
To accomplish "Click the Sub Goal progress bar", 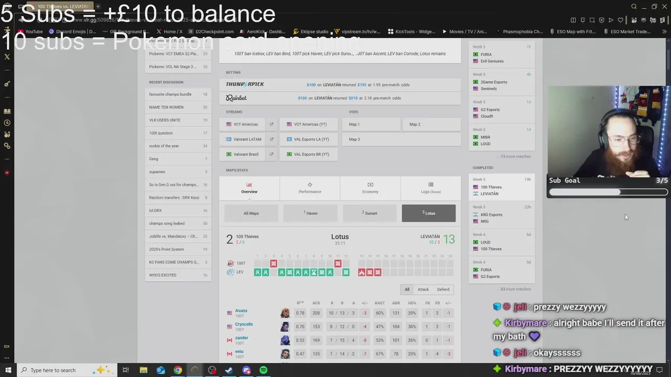I will [608, 192].
